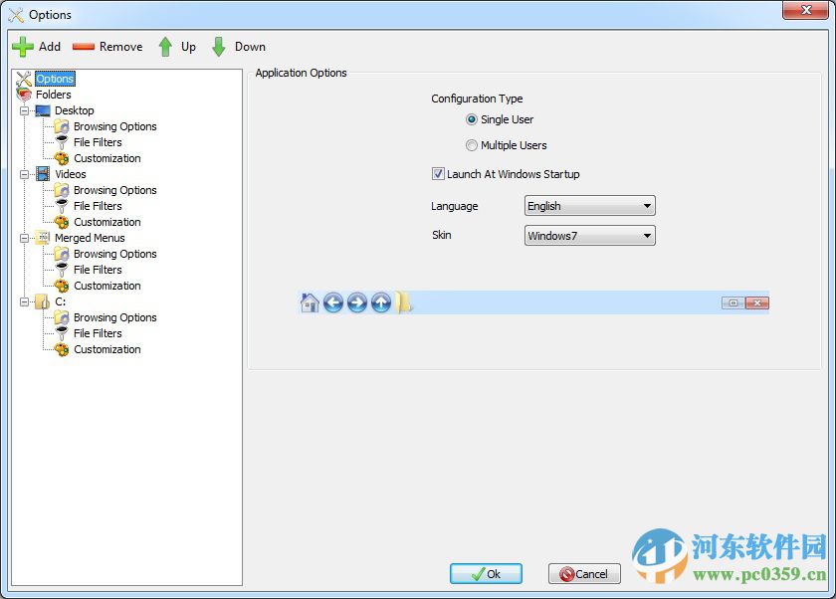Collapse the Merged Menus tree node
This screenshot has height=599, width=836.
[25, 238]
